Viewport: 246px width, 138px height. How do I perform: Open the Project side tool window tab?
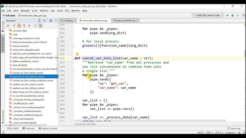point(3,26)
